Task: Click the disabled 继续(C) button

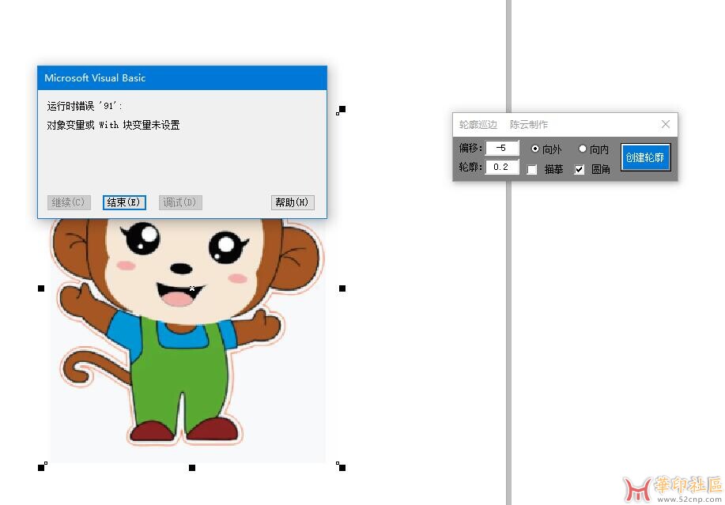Action: point(69,202)
